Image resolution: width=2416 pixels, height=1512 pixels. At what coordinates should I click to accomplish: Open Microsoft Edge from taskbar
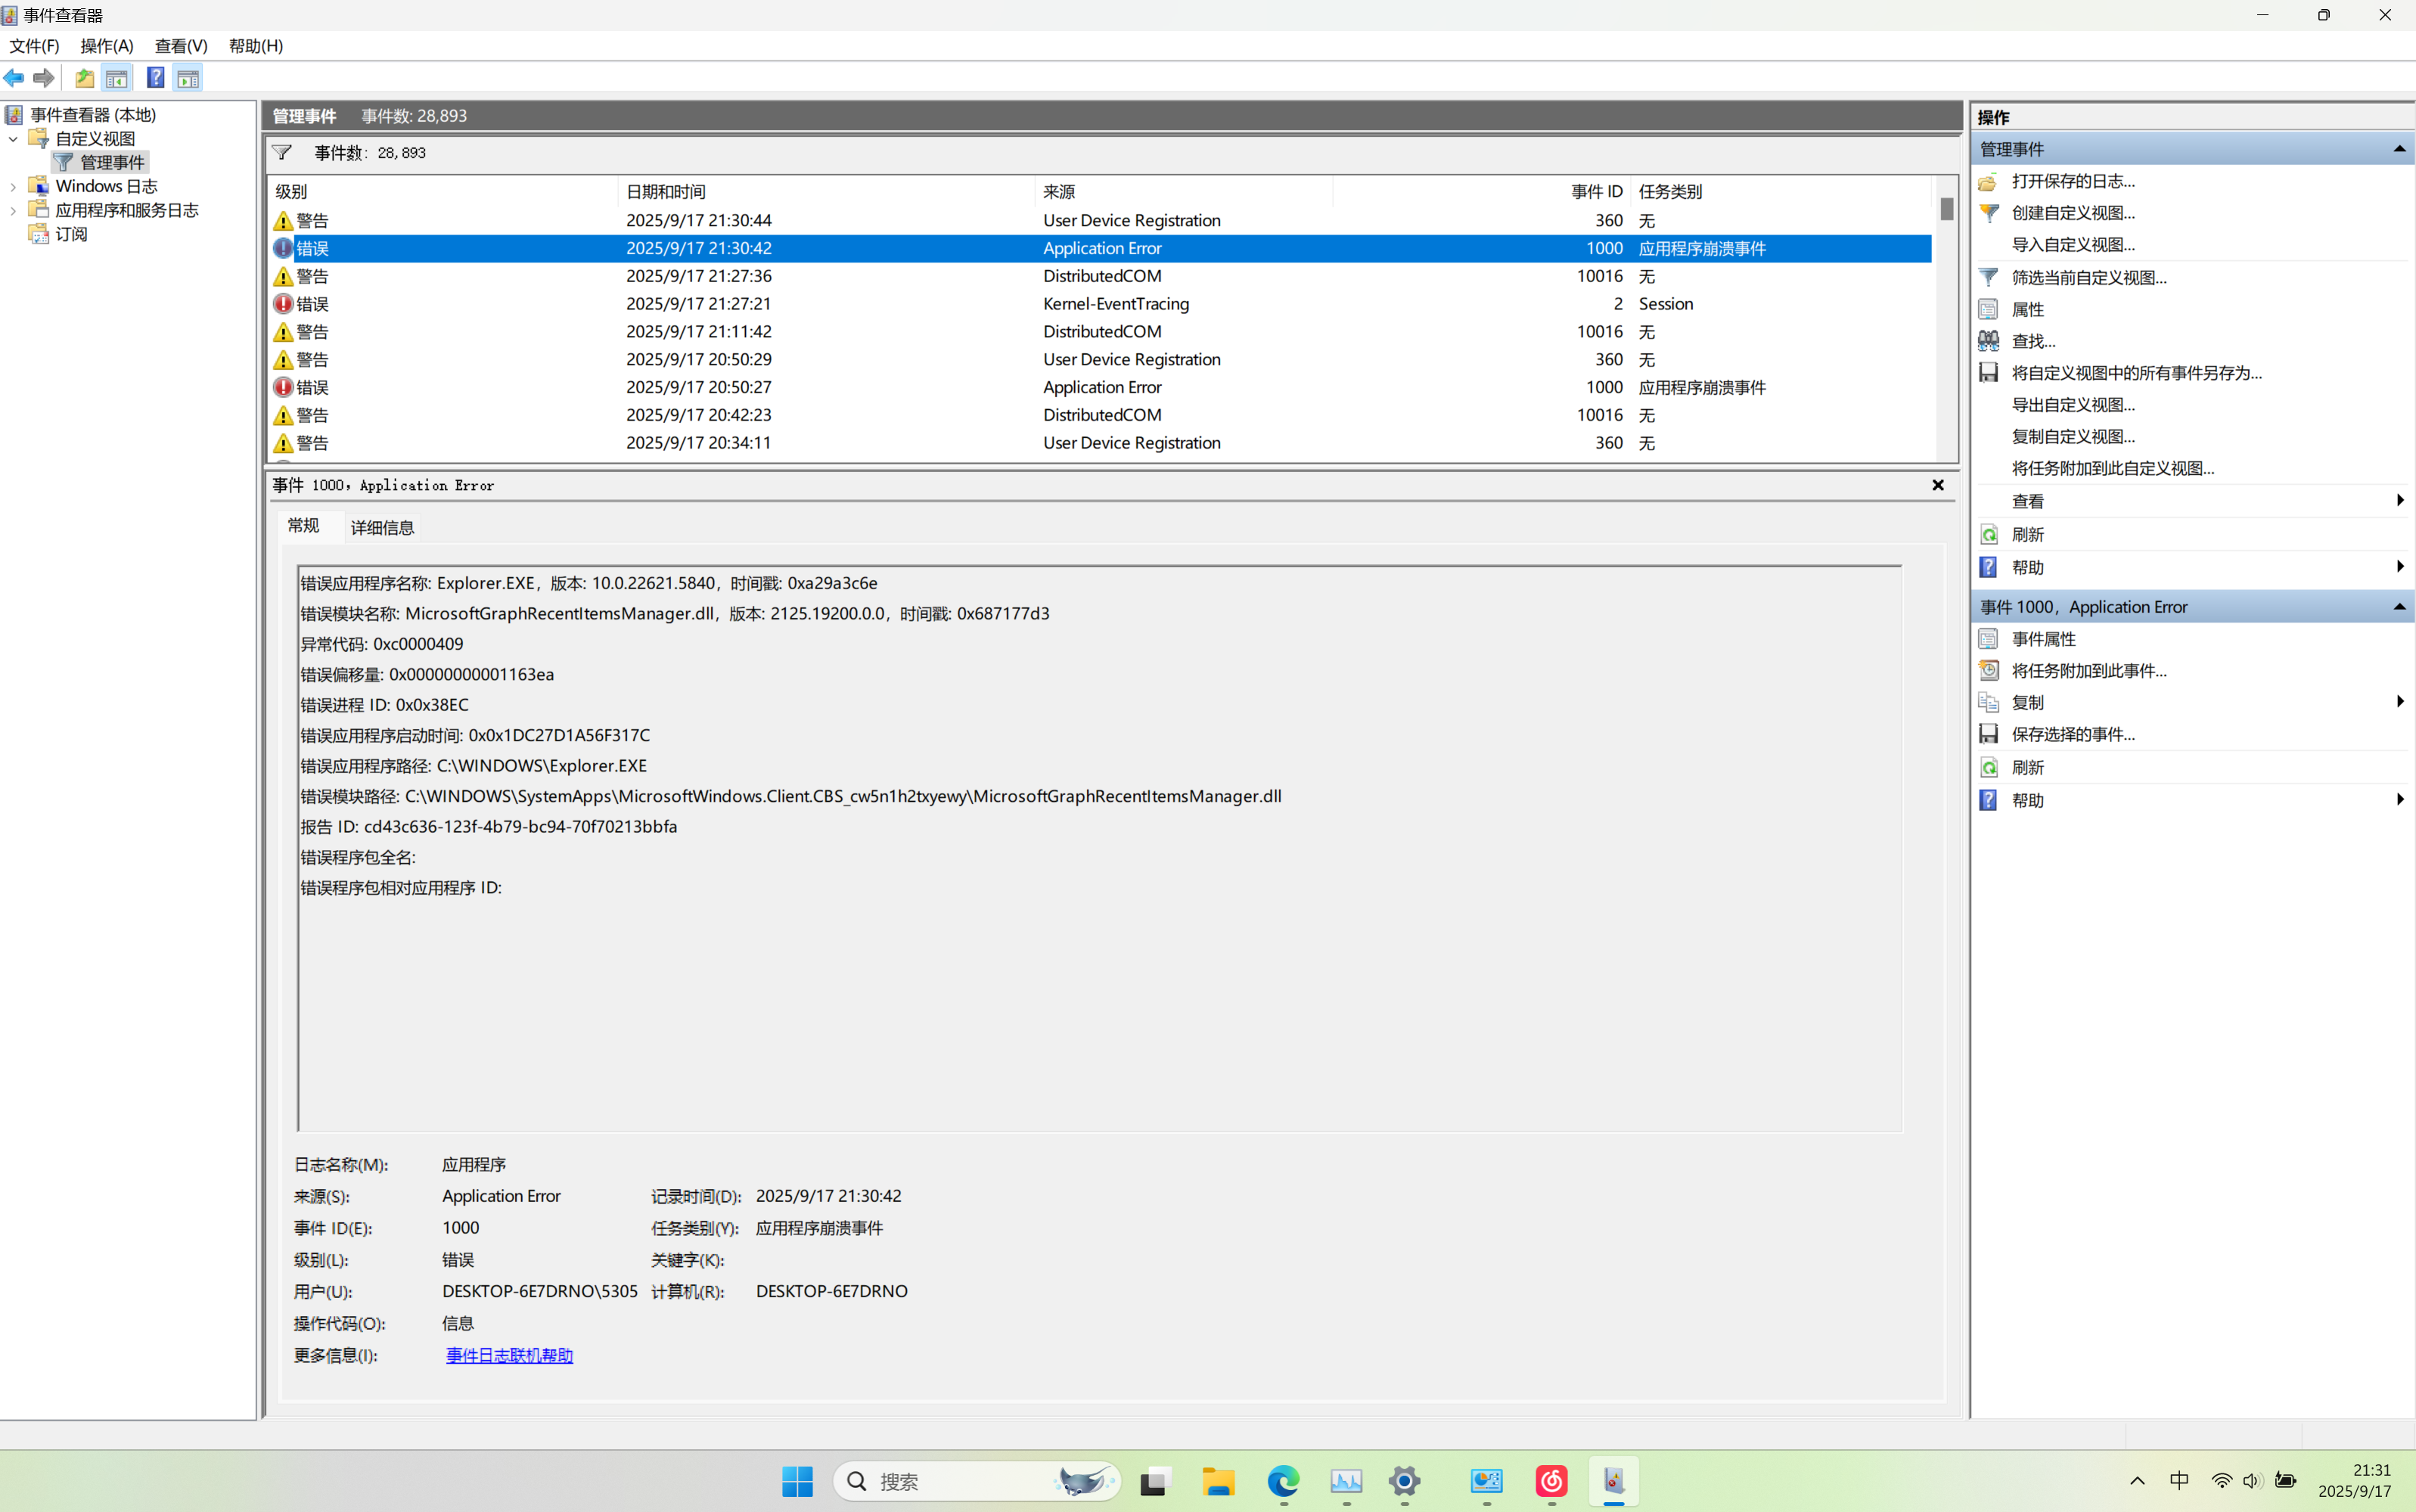coord(1283,1481)
